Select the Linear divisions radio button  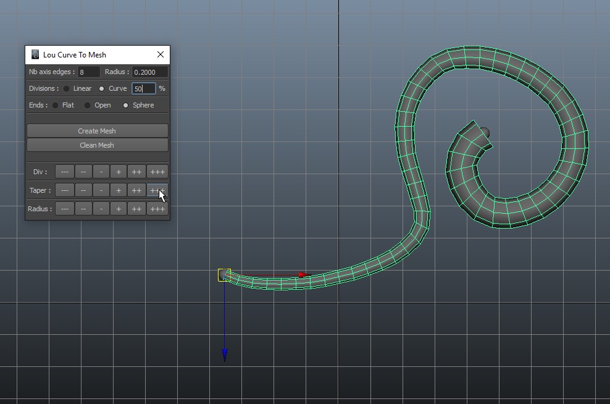67,88
